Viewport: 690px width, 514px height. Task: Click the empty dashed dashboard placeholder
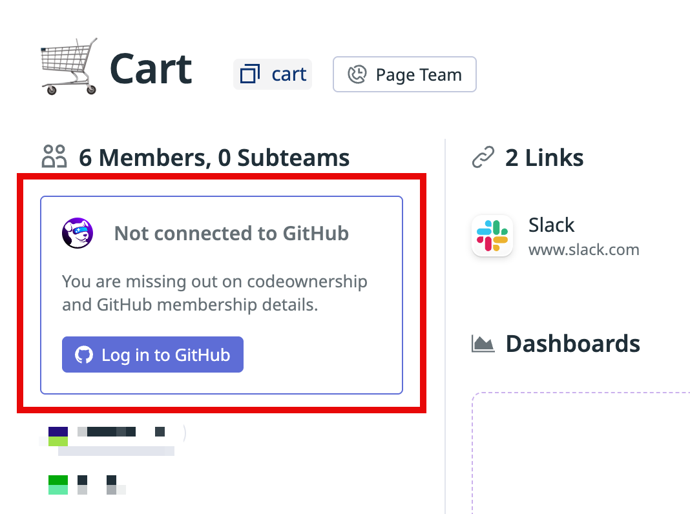coord(581,452)
